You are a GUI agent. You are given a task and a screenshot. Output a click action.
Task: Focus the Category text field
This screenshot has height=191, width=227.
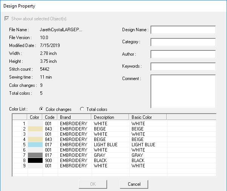(183, 42)
